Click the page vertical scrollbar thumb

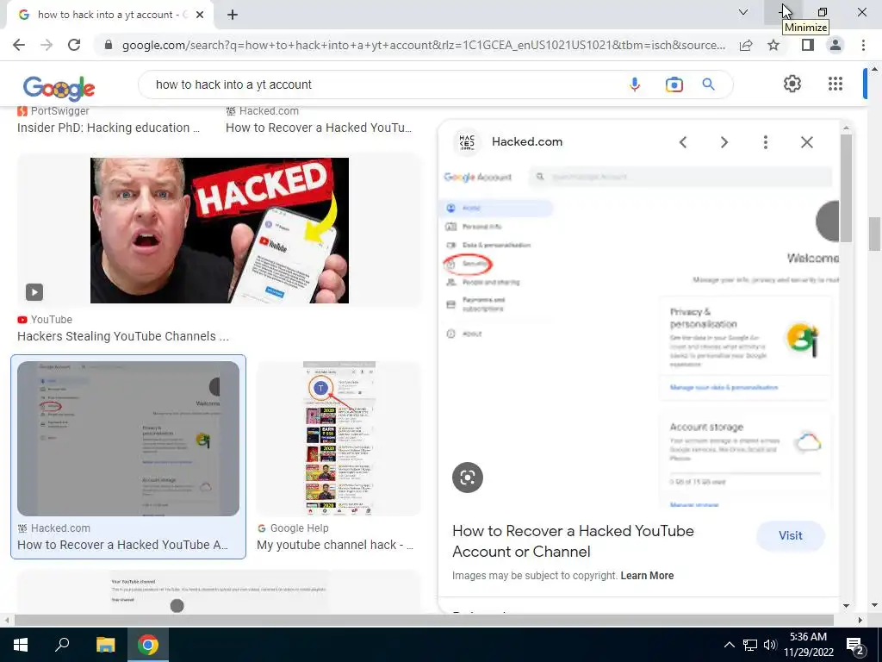(874, 234)
